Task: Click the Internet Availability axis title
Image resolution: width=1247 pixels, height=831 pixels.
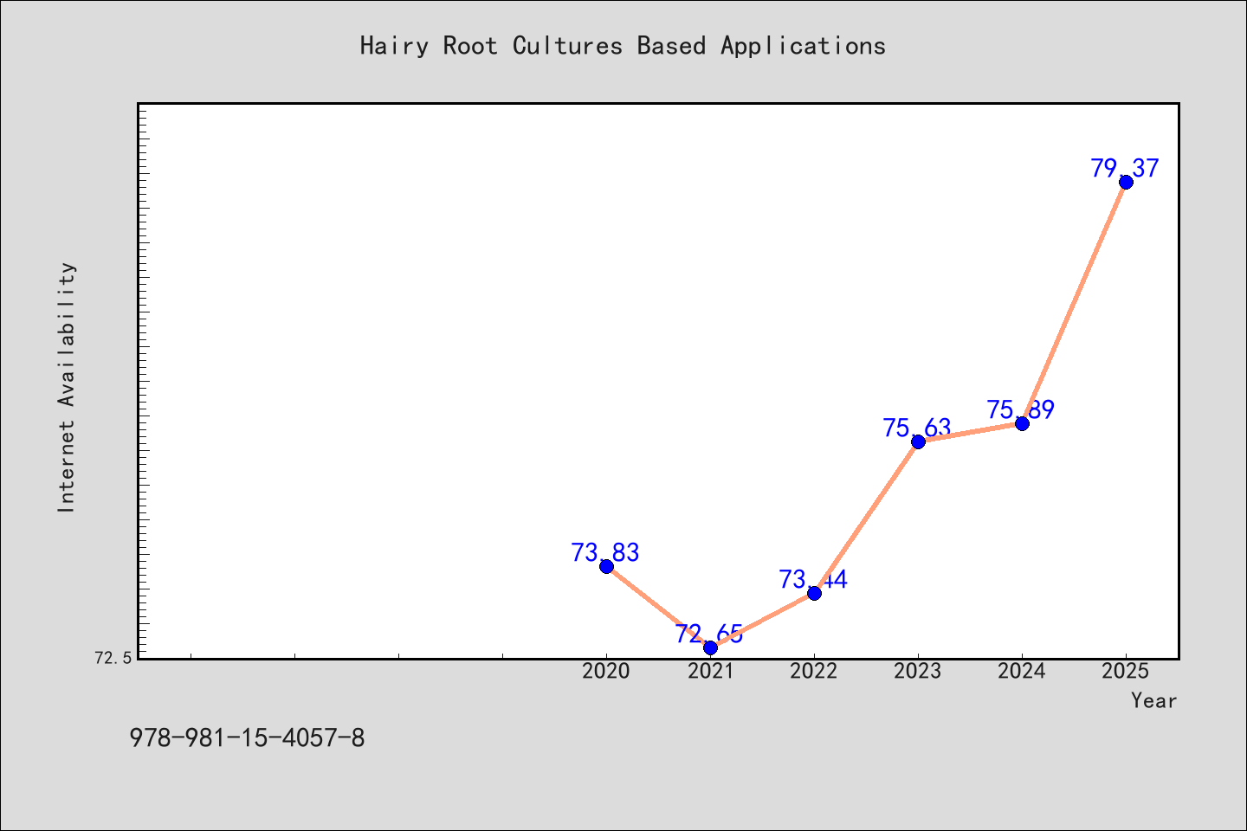Action: coord(67,387)
